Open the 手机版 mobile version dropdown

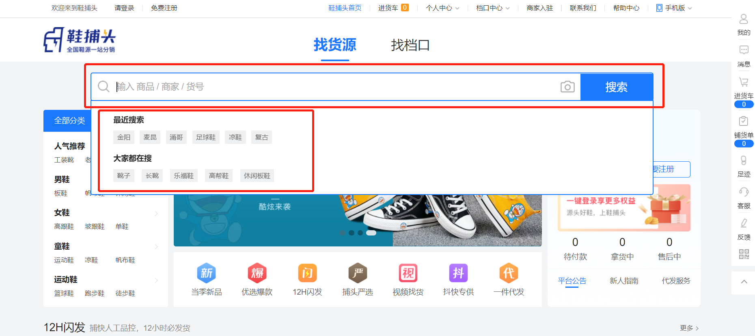(674, 8)
